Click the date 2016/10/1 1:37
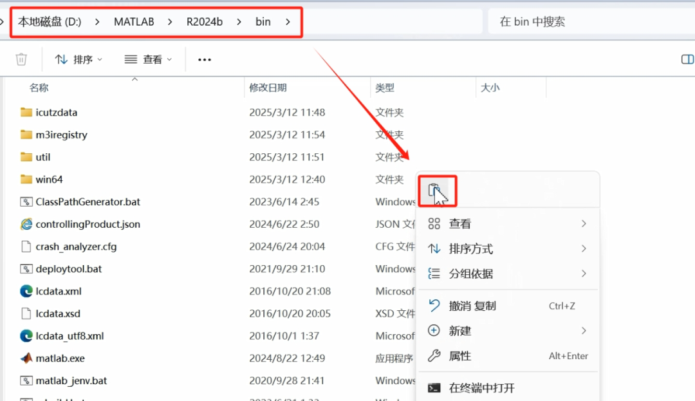 (x=284, y=336)
